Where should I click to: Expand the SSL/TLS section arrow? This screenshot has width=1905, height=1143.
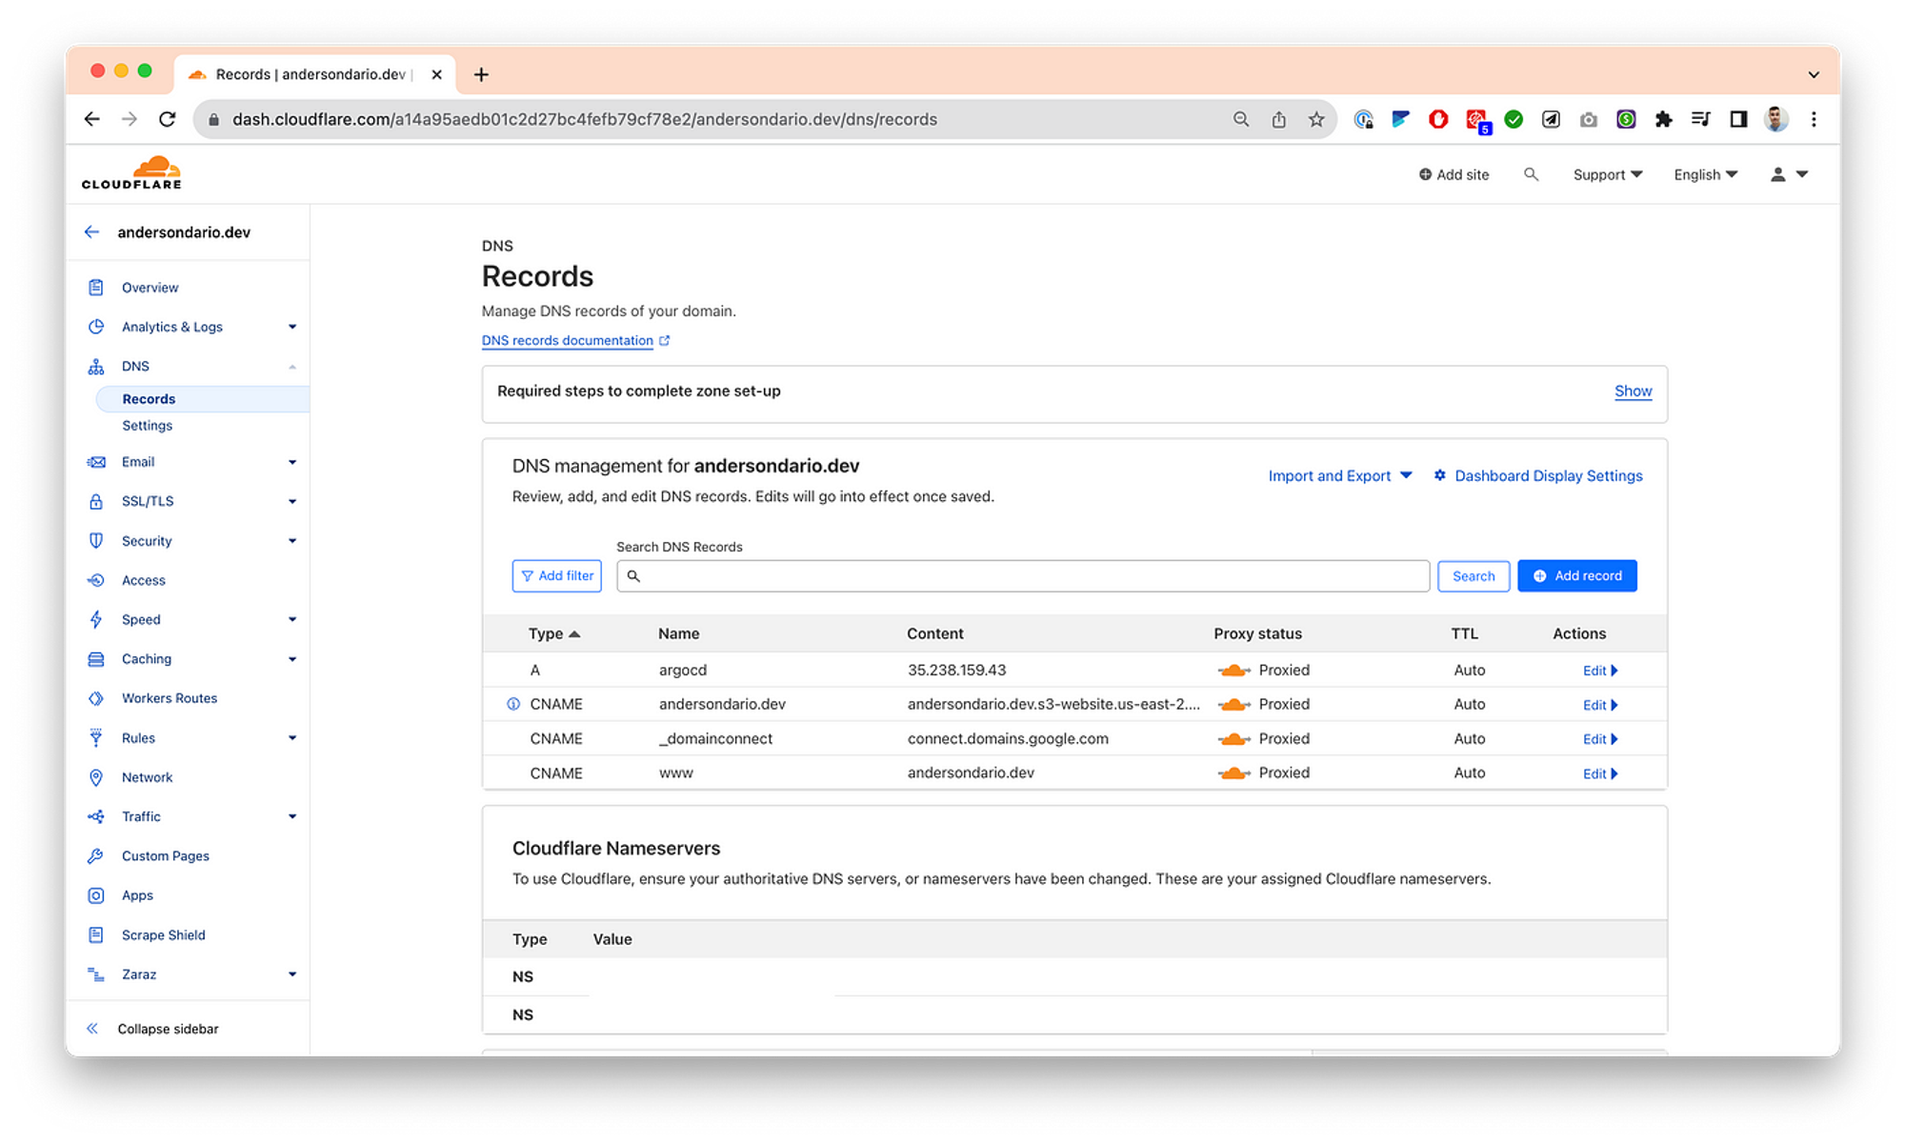(292, 501)
